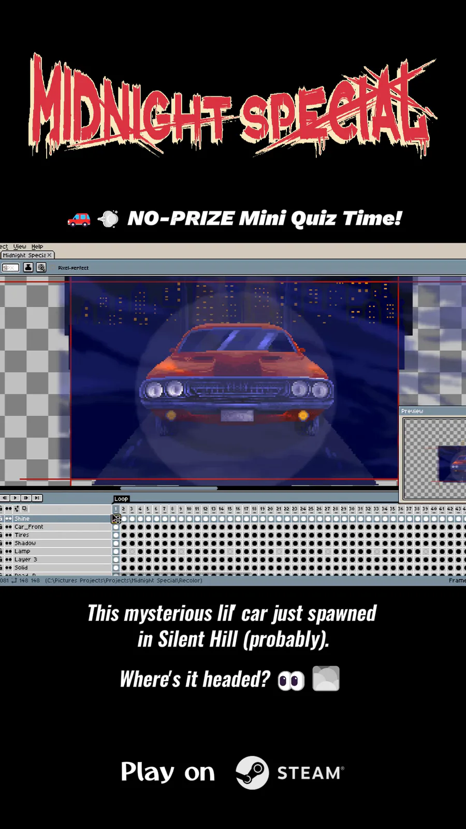Select the Layer 3 cel at frame 42
The width and height of the screenshot is (466, 829).
pos(450,560)
